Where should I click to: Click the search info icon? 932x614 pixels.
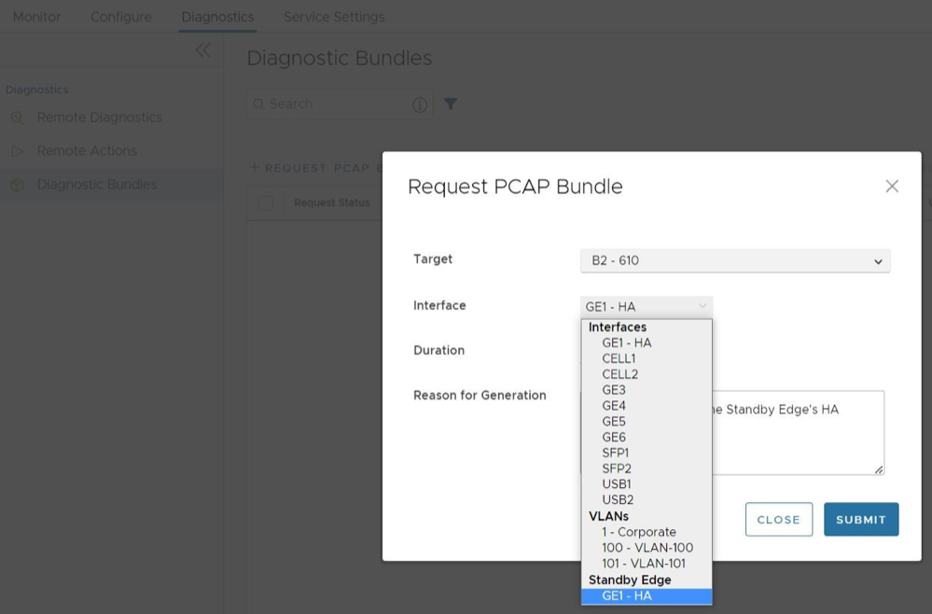coord(420,105)
